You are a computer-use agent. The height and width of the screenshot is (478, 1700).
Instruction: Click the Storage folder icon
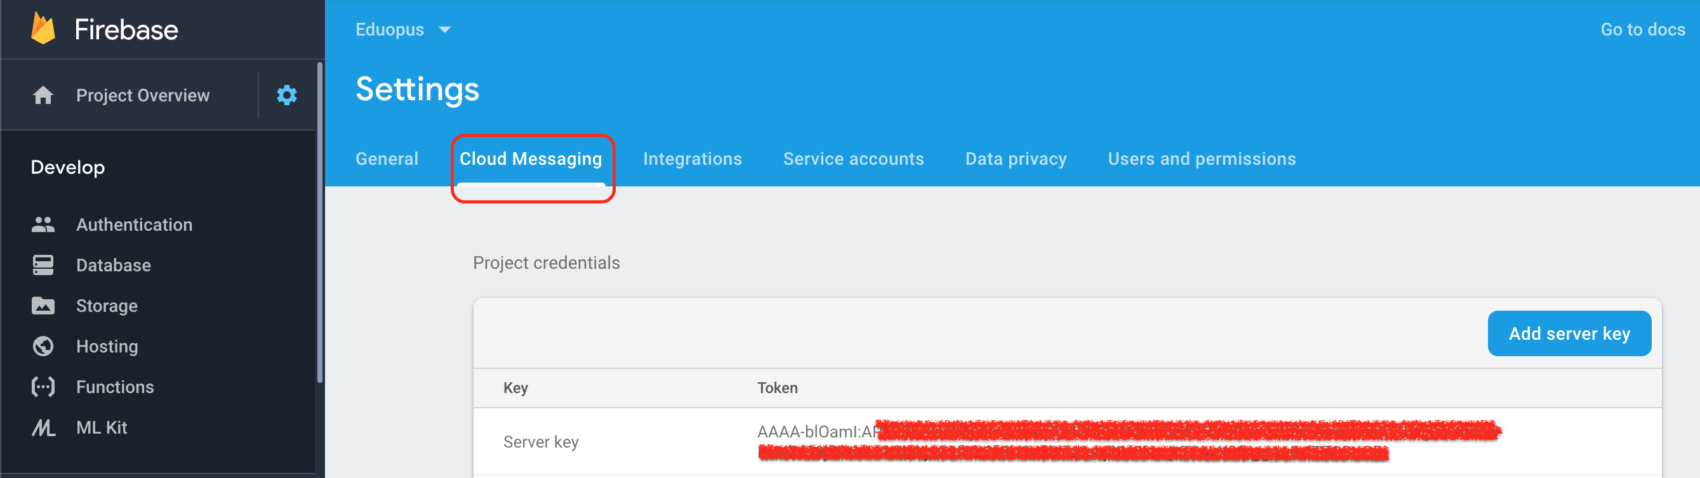[x=44, y=306]
